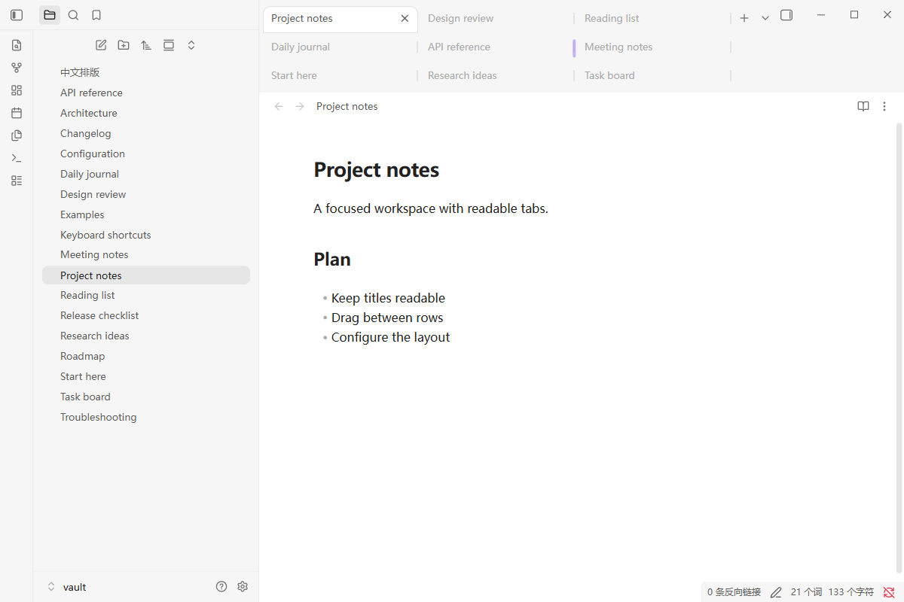The width and height of the screenshot is (904, 602).
Task: Create a new note via pencil icon
Action: click(x=101, y=45)
